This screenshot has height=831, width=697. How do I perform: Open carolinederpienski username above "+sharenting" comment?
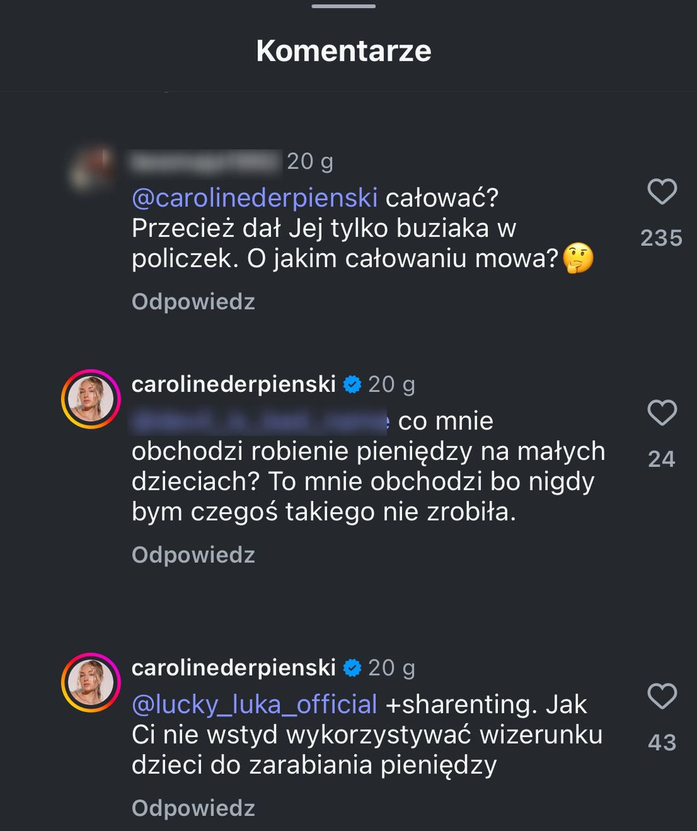click(x=233, y=668)
